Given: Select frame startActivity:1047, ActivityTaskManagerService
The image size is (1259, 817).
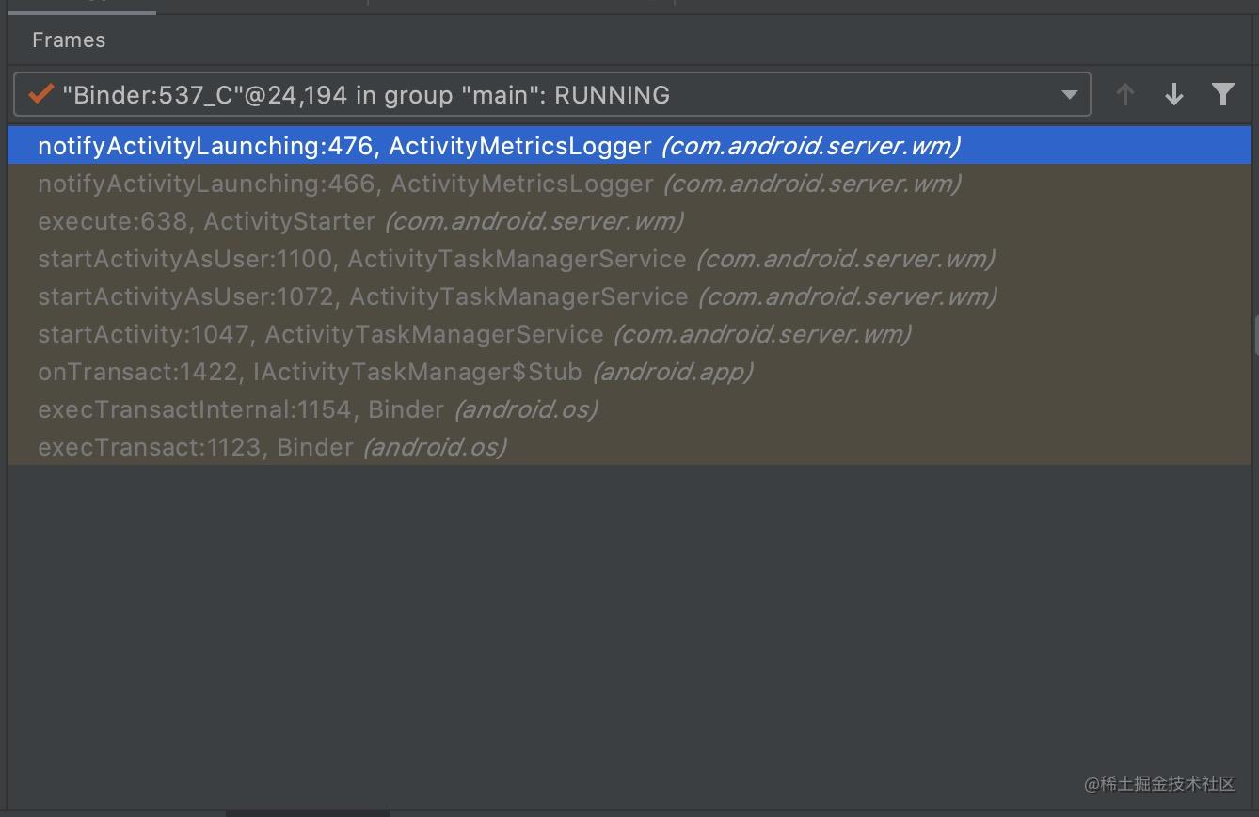Looking at the screenshot, I should pyautogui.click(x=629, y=334).
